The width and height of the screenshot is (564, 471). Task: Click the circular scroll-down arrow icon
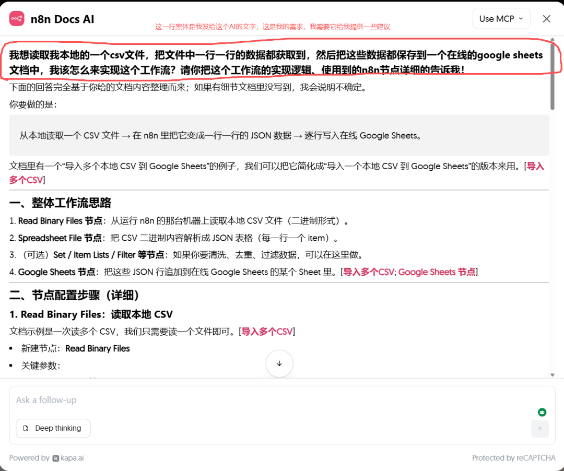(x=279, y=363)
